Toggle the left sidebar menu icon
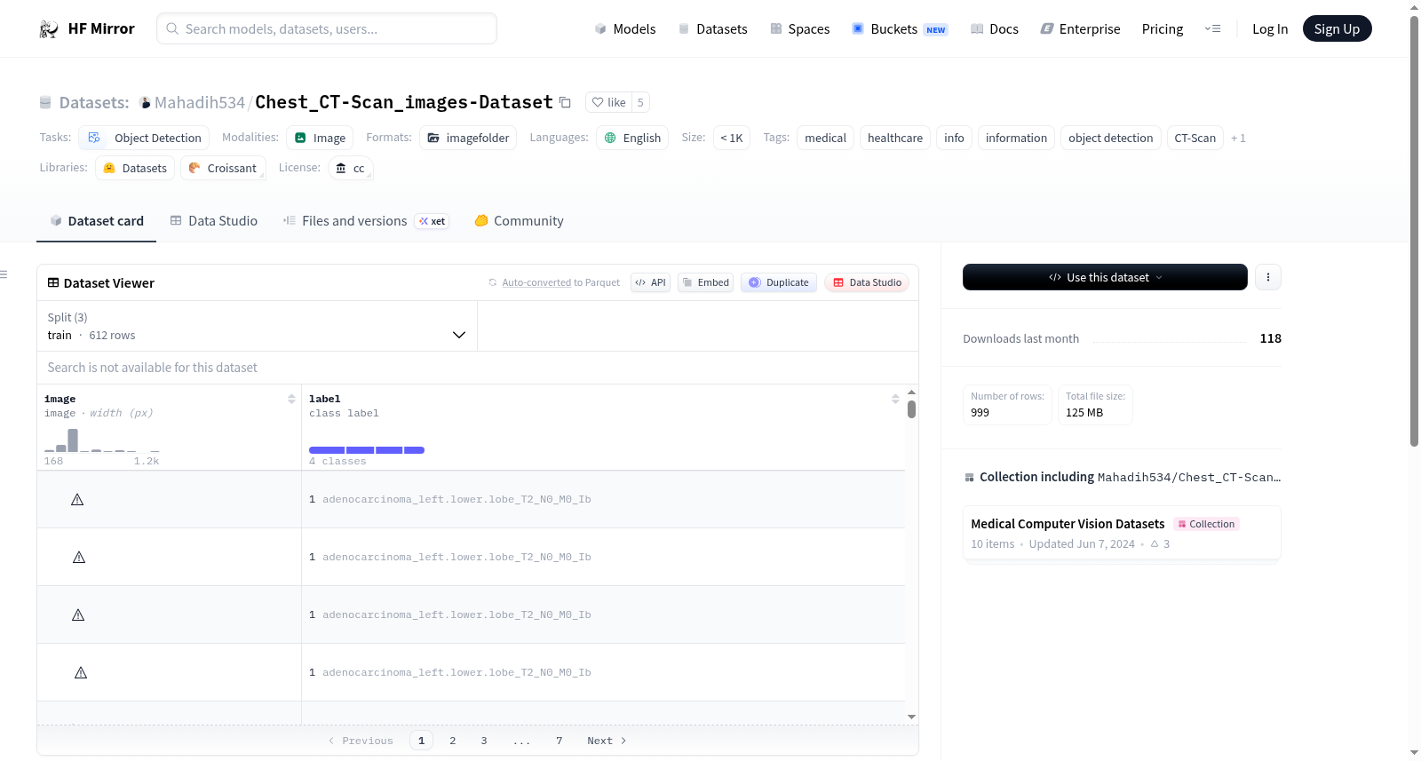The height and width of the screenshot is (761, 1421). point(4,274)
